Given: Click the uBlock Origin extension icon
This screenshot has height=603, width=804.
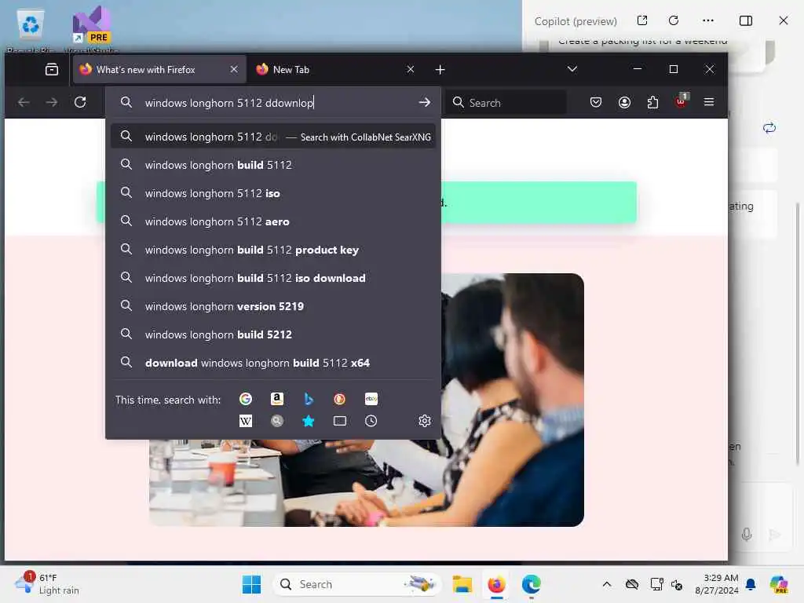Looking at the screenshot, I should [681, 101].
